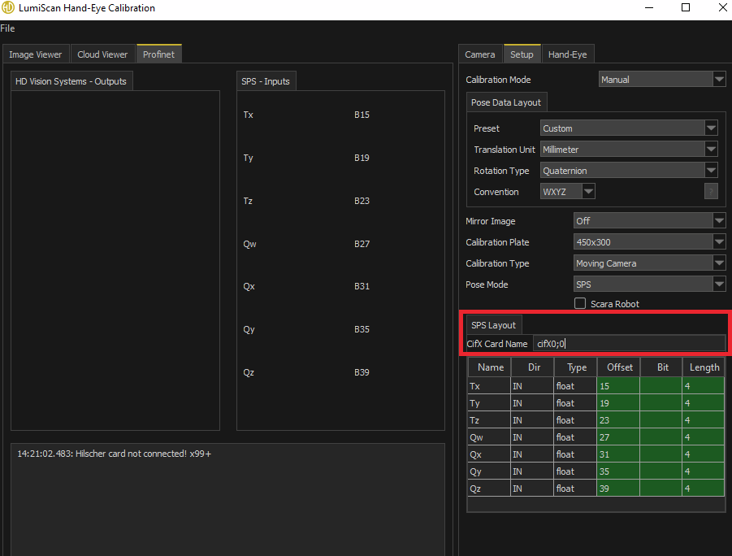
Task: Click the Qy label in SPS Inputs
Action: point(249,329)
